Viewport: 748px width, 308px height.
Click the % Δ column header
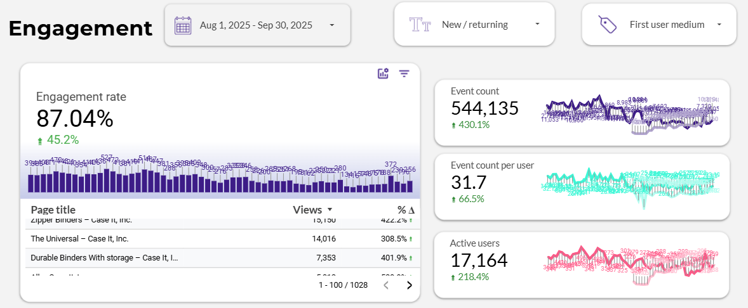(x=406, y=210)
